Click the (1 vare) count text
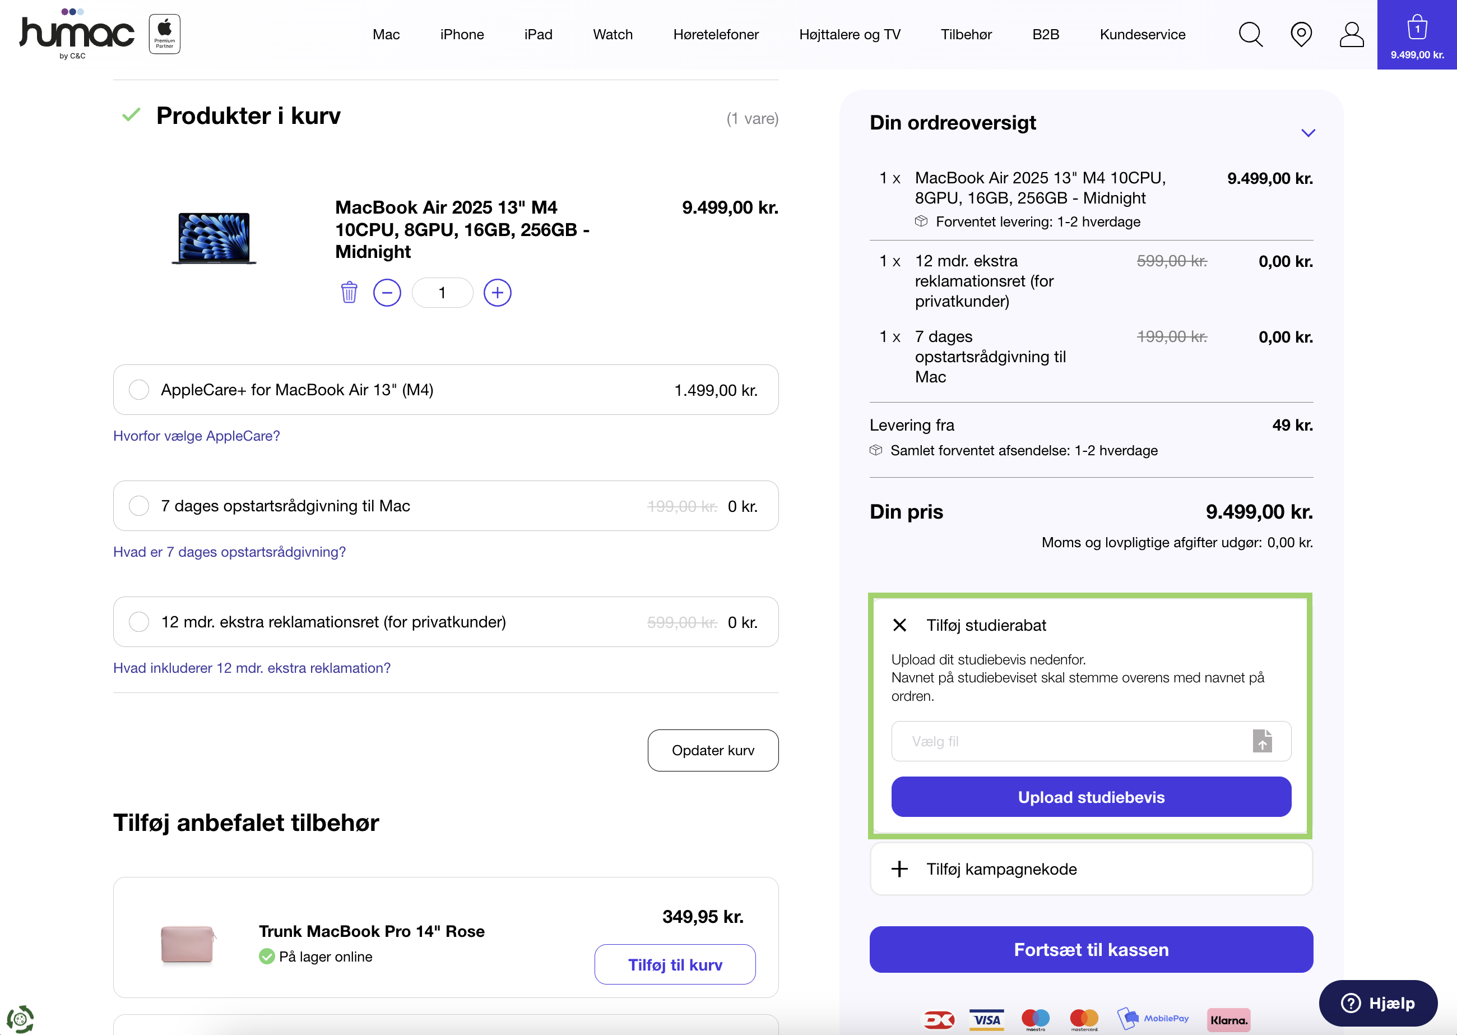This screenshot has width=1457, height=1035. click(x=752, y=118)
